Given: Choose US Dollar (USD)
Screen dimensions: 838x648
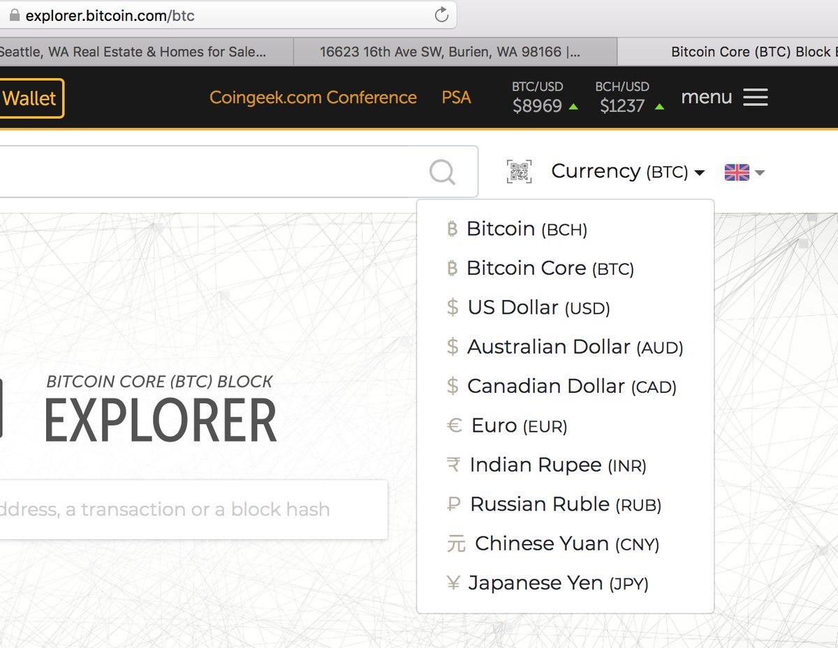Looking at the screenshot, I should click(x=538, y=308).
